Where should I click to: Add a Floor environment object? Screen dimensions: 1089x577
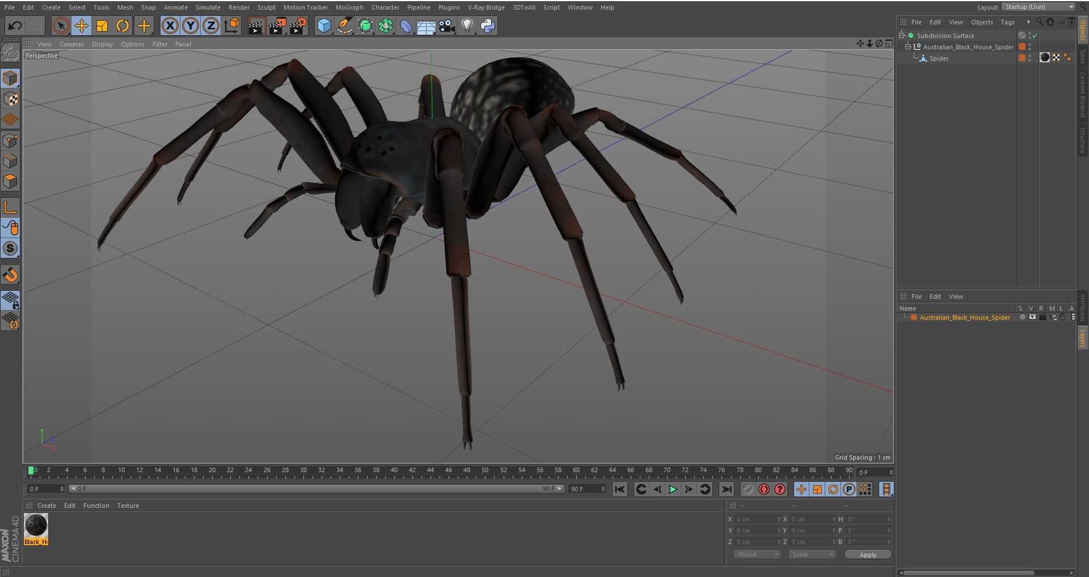[x=426, y=26]
